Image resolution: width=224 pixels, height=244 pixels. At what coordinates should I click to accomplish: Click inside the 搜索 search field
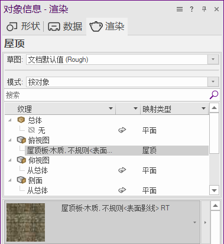[106, 95]
